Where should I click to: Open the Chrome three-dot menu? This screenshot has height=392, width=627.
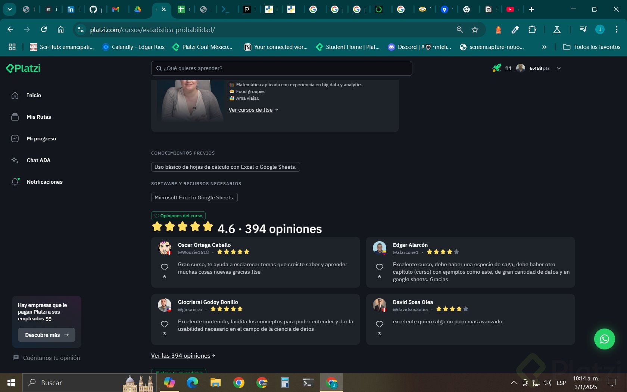click(x=617, y=29)
